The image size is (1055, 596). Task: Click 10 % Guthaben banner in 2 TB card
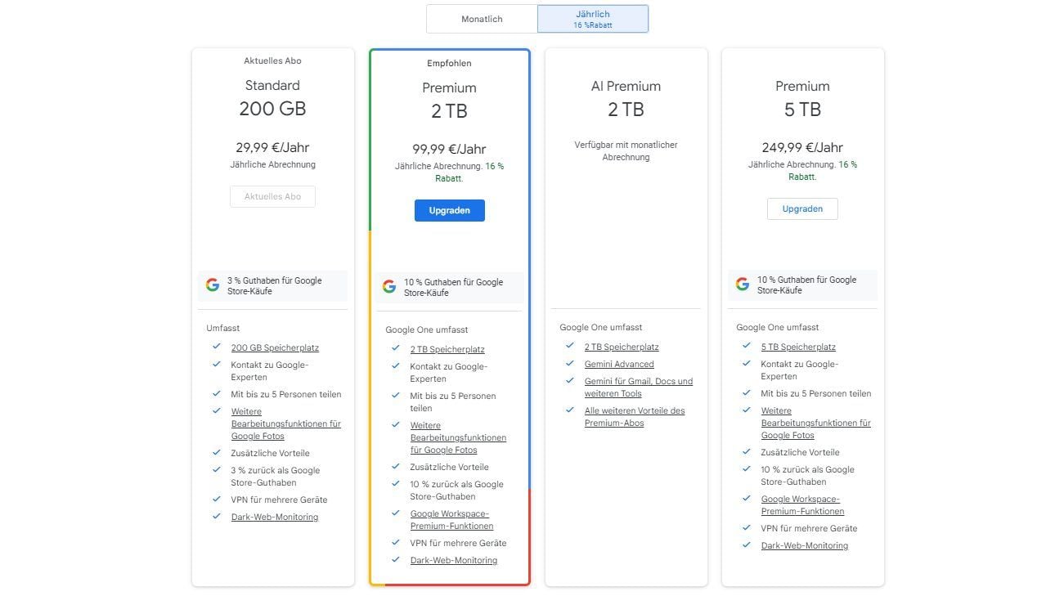point(449,288)
